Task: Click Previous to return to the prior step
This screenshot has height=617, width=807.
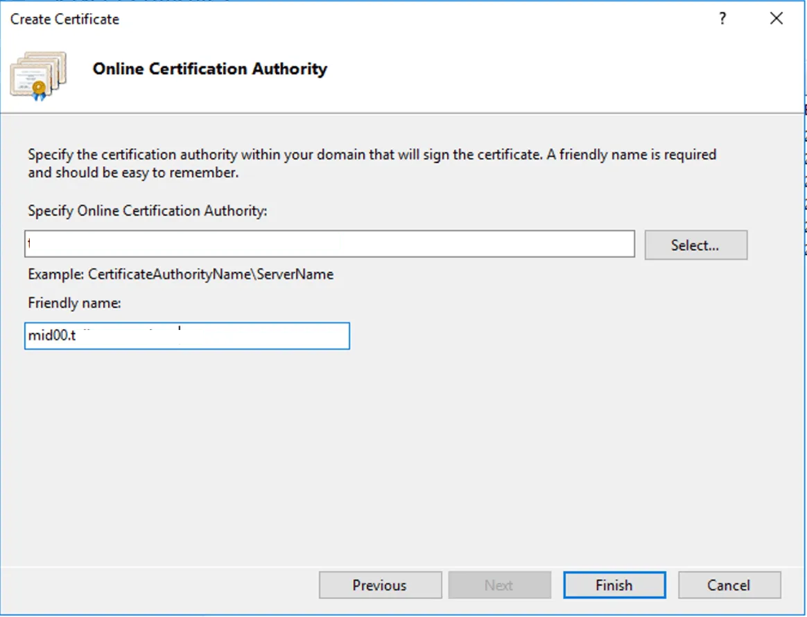Action: pos(380,584)
